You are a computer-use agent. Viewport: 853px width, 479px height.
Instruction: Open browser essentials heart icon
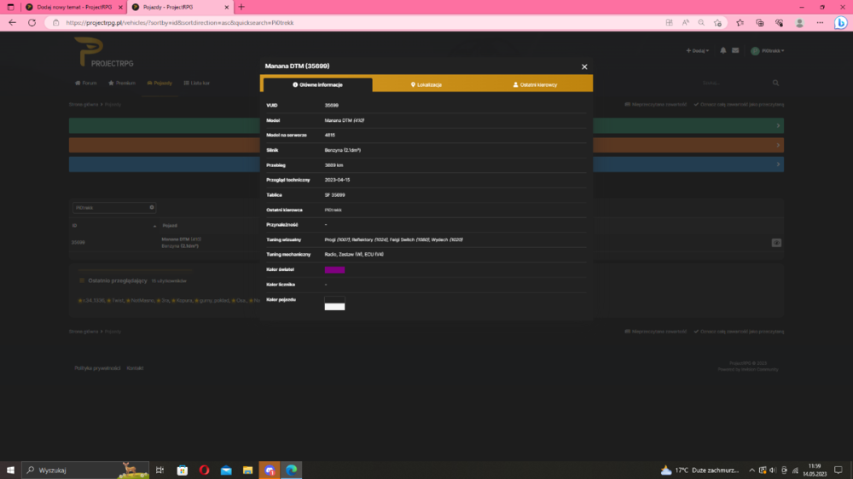(780, 23)
